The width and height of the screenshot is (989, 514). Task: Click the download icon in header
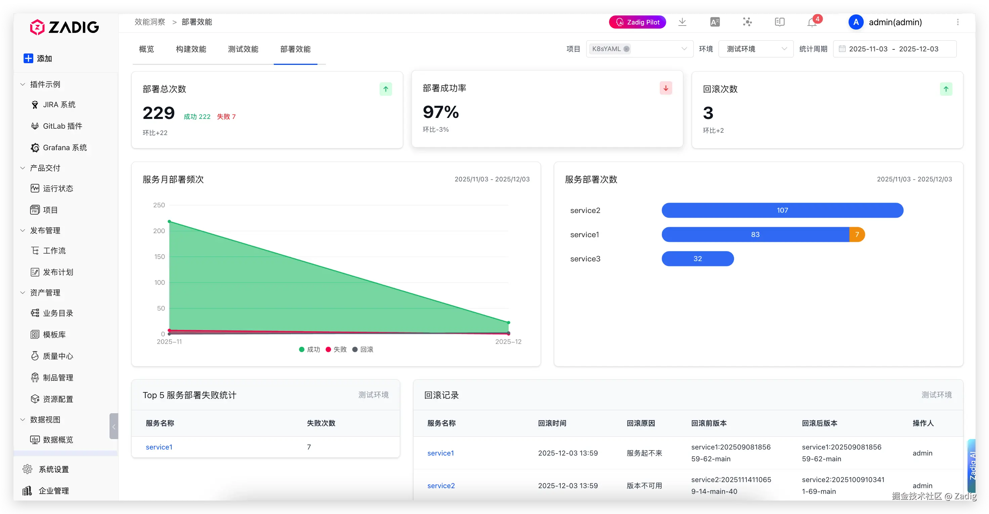(682, 22)
